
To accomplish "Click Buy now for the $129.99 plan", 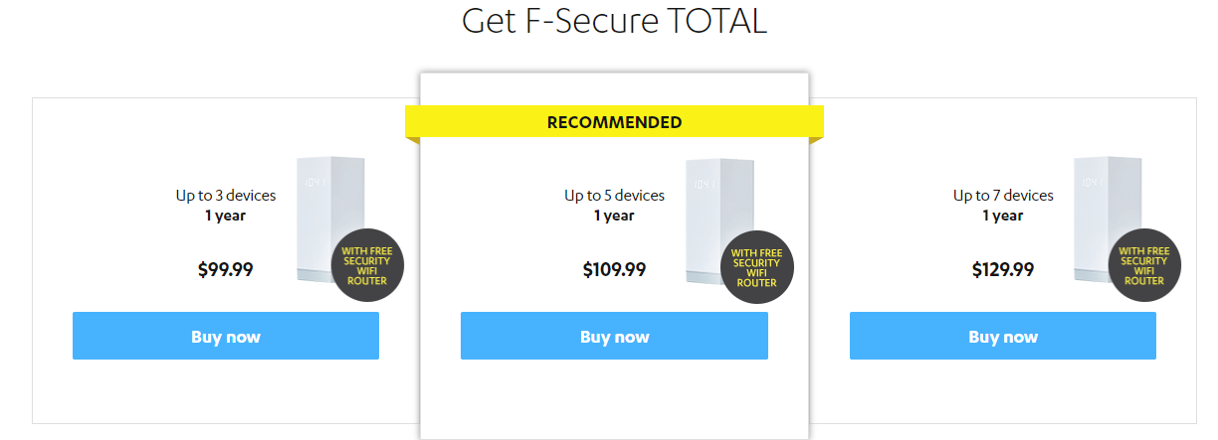I will click(1003, 336).
